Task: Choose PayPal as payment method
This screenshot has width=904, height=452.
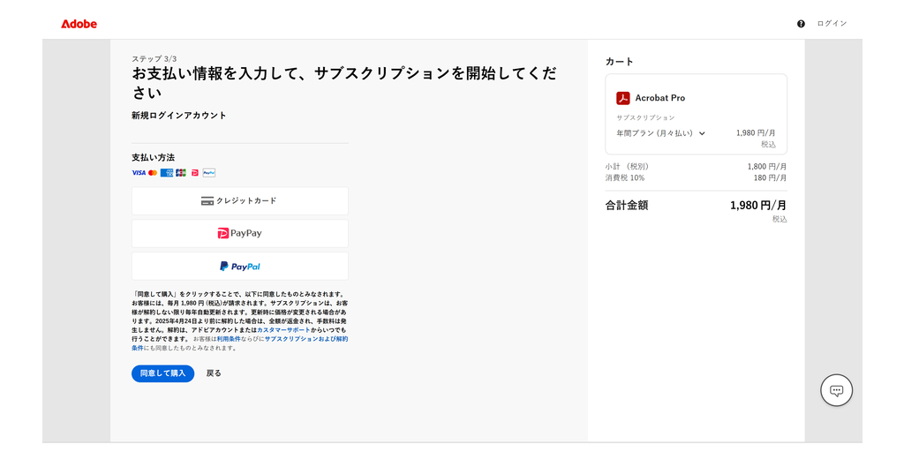Action: (239, 266)
